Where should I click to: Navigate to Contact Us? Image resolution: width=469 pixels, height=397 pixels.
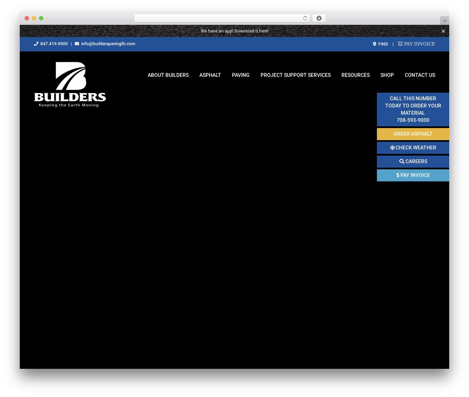tap(420, 75)
